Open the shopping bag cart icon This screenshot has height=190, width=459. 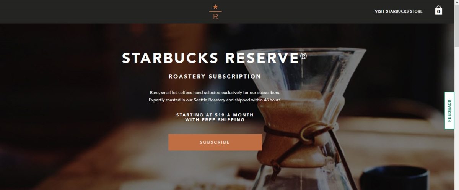click(x=439, y=11)
